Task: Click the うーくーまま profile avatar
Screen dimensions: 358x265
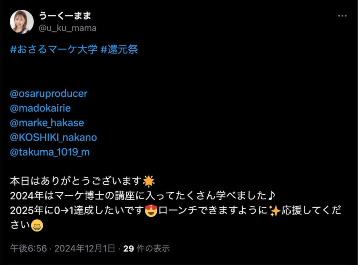Action: (x=22, y=22)
